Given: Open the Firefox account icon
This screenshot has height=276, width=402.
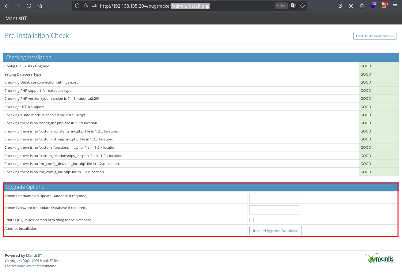Looking at the screenshot, I should click(x=351, y=6).
